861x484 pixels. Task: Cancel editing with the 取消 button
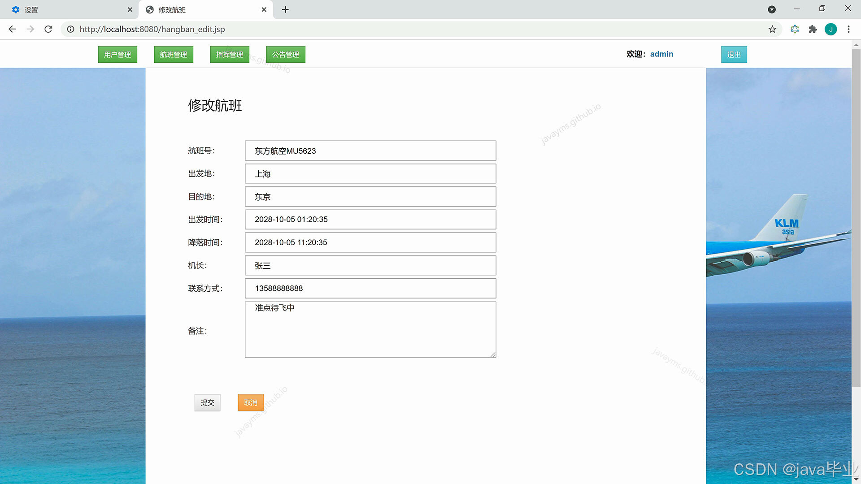pos(251,402)
